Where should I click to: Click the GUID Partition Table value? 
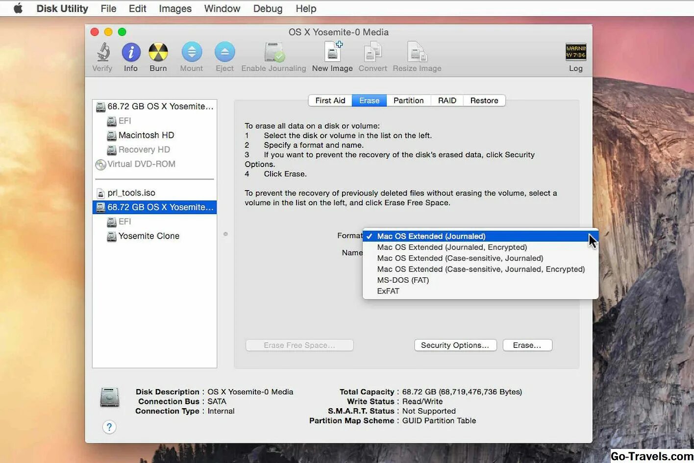click(x=439, y=421)
